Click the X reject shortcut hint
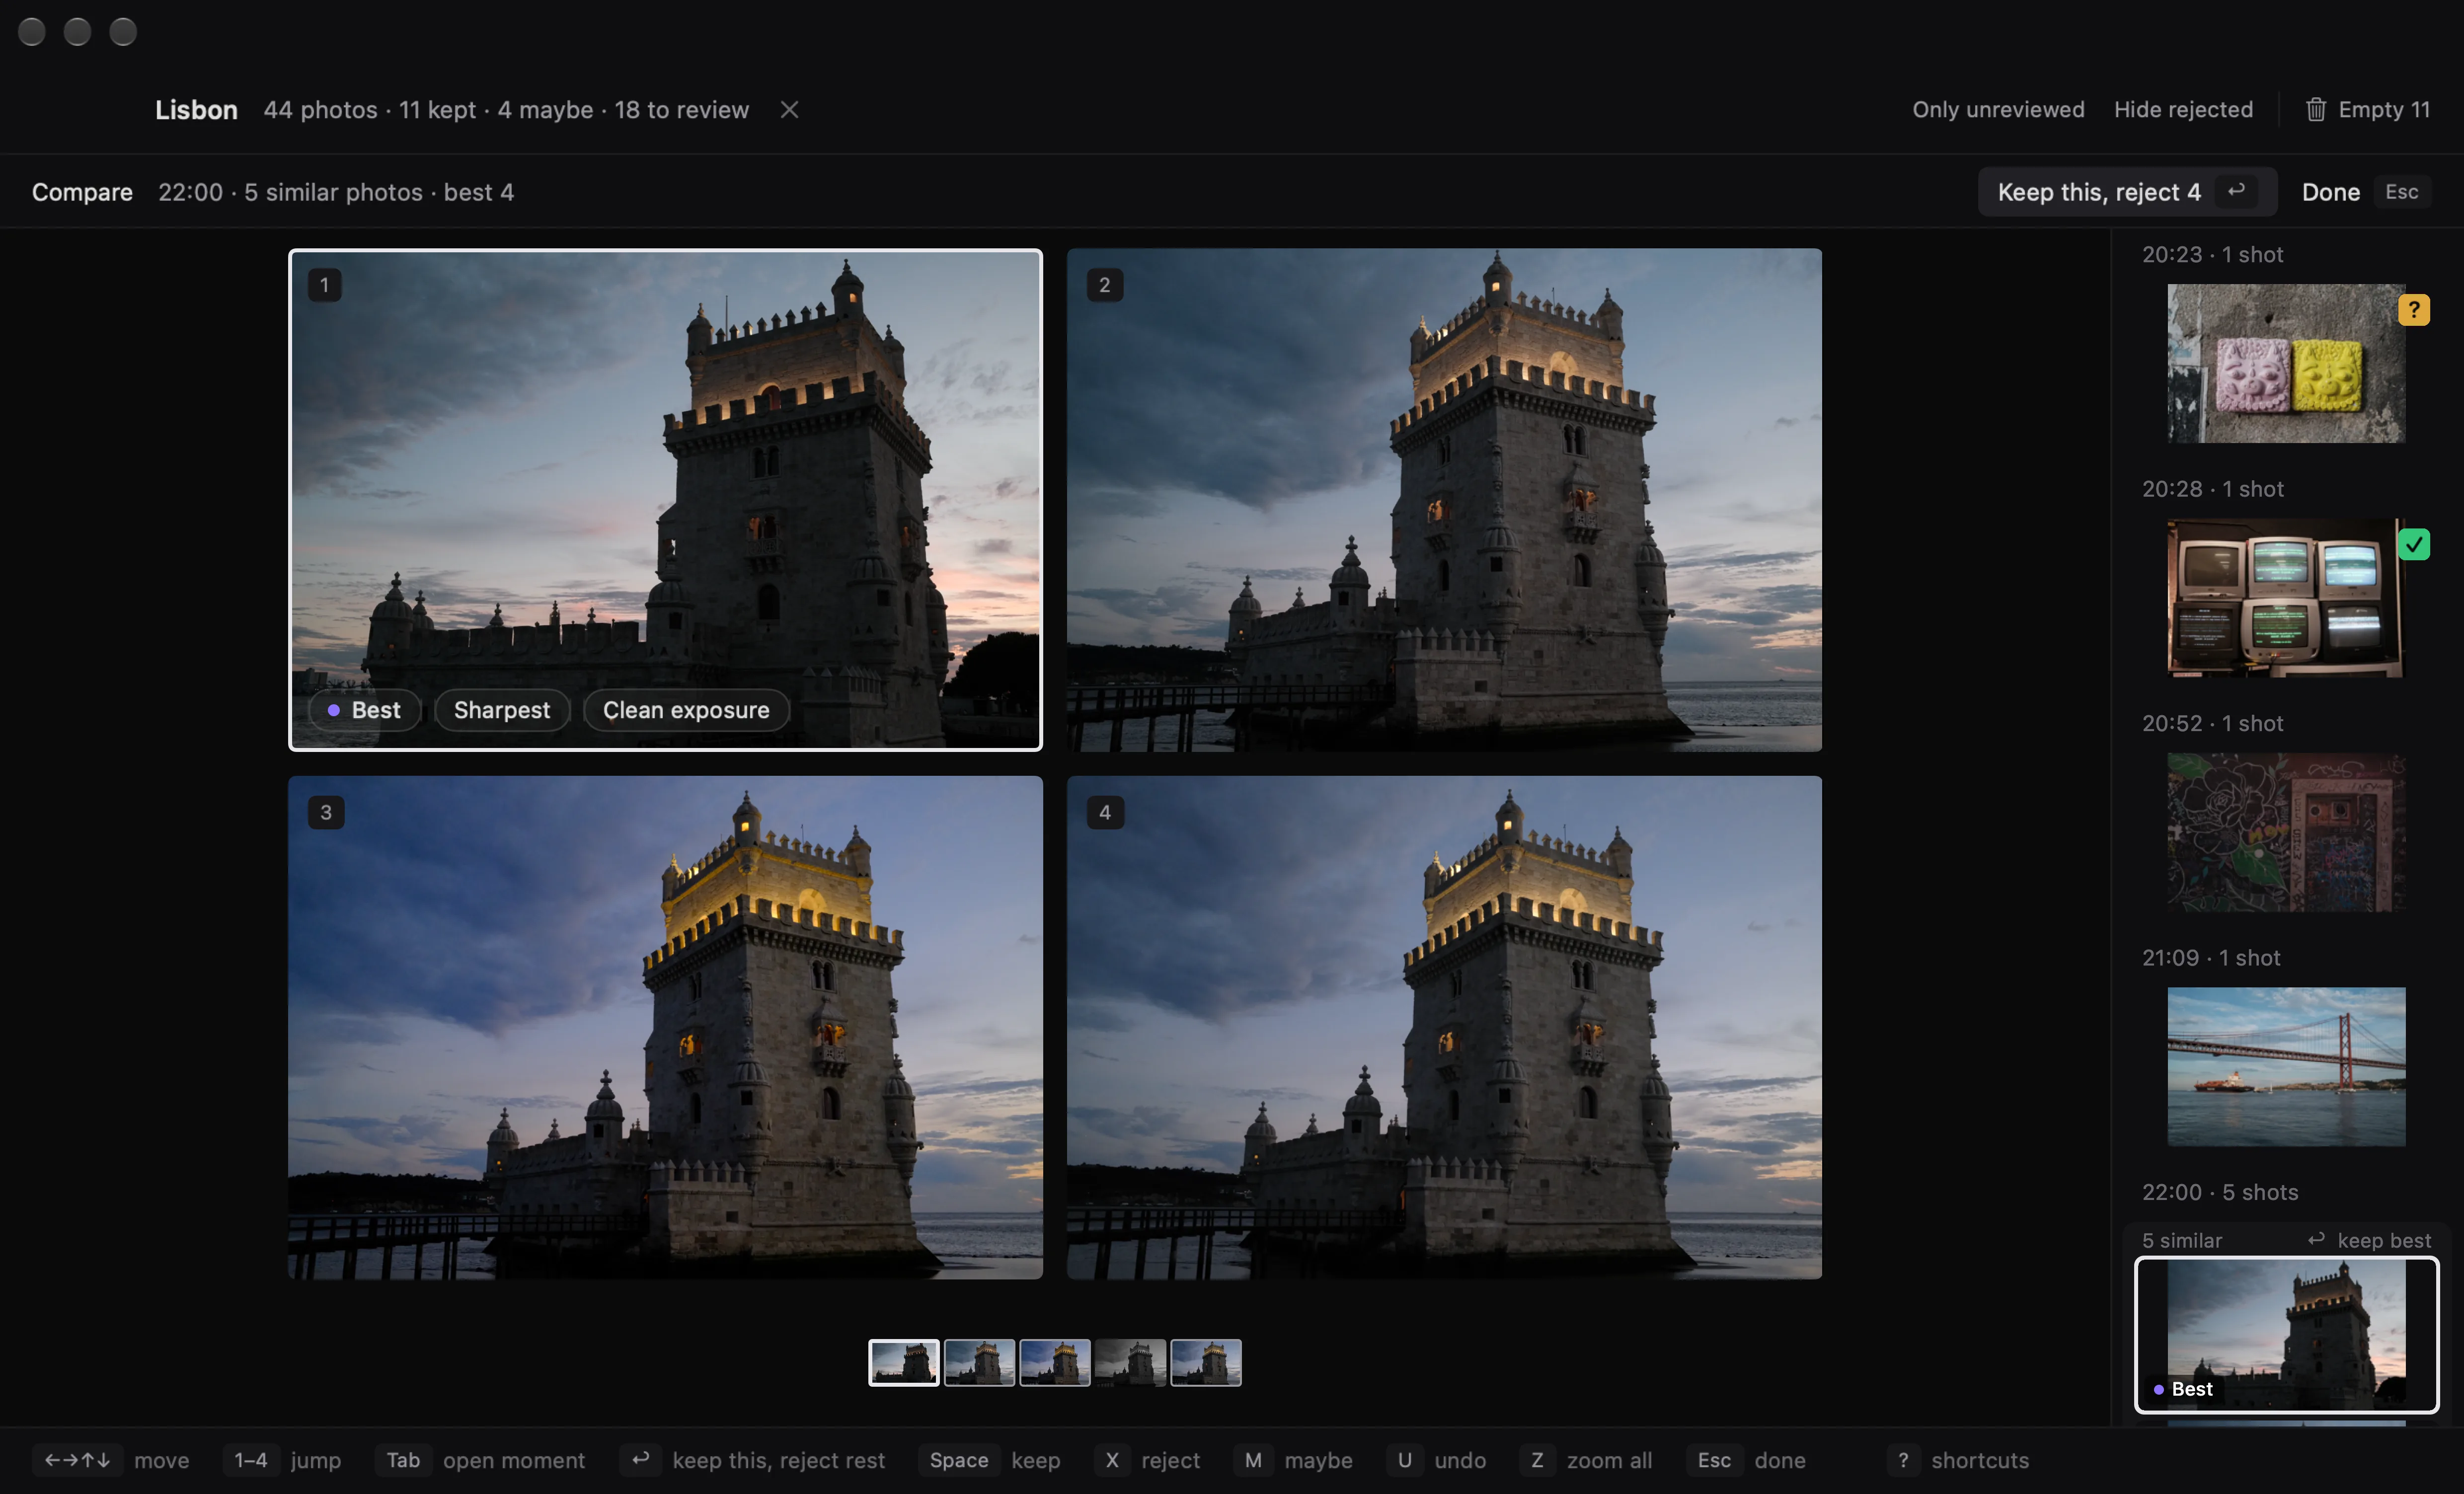The width and height of the screenshot is (2464, 1494). point(1147,1460)
